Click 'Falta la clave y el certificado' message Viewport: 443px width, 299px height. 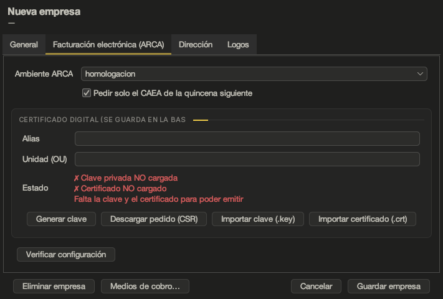point(158,199)
